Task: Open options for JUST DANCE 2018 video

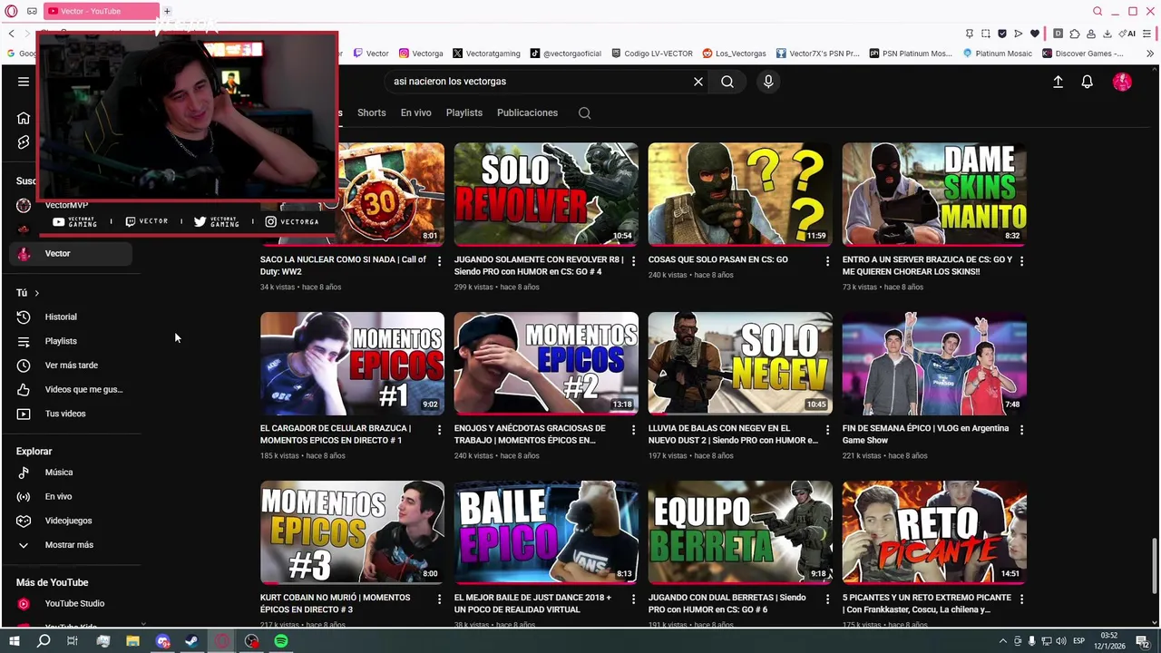Action: [x=634, y=599]
